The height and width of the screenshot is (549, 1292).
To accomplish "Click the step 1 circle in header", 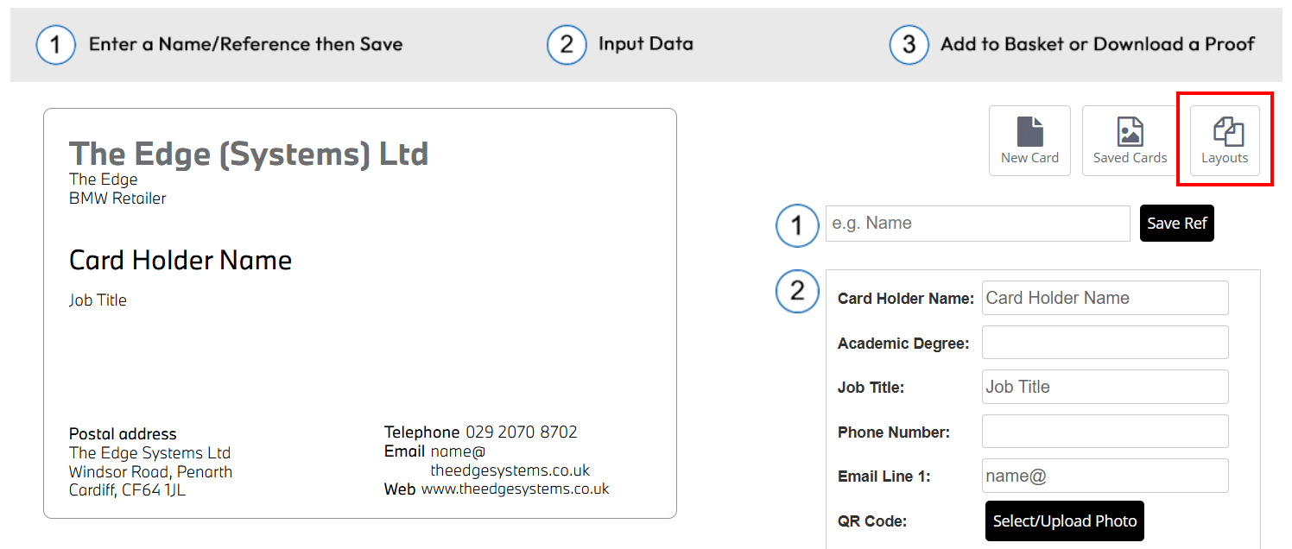I will click(x=55, y=45).
